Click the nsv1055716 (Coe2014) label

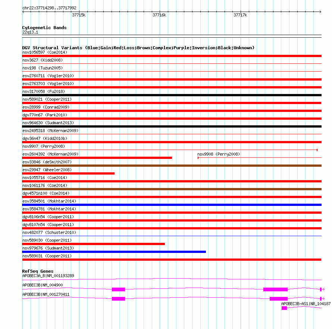click(x=45, y=178)
